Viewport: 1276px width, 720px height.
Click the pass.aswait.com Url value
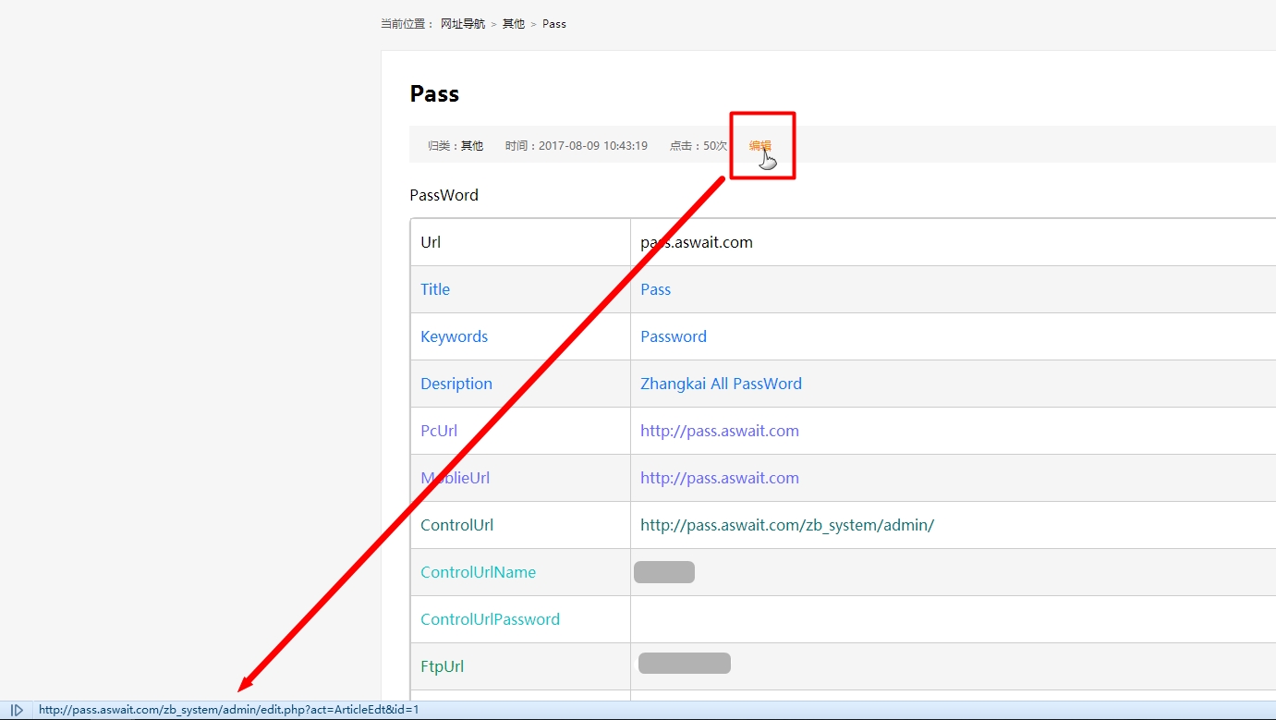(x=697, y=242)
